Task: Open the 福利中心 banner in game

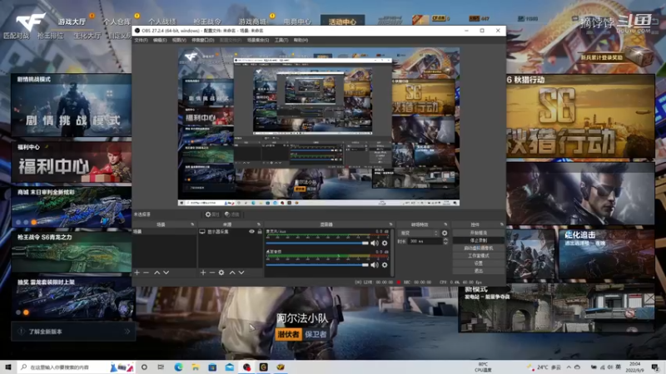Action: coord(72,163)
